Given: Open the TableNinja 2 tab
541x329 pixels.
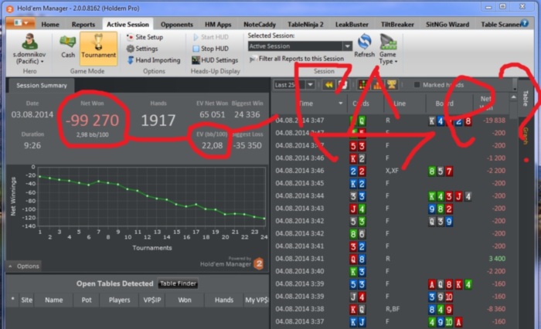Looking at the screenshot, I should [x=305, y=25].
